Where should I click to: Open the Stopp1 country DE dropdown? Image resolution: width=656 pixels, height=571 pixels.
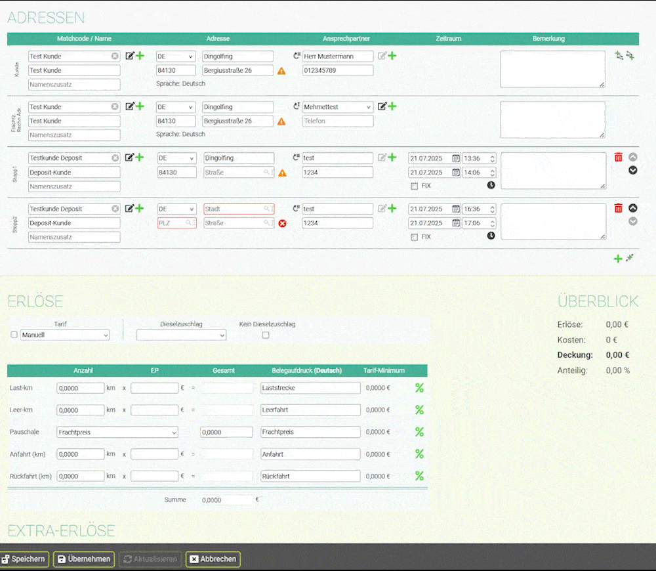click(176, 158)
